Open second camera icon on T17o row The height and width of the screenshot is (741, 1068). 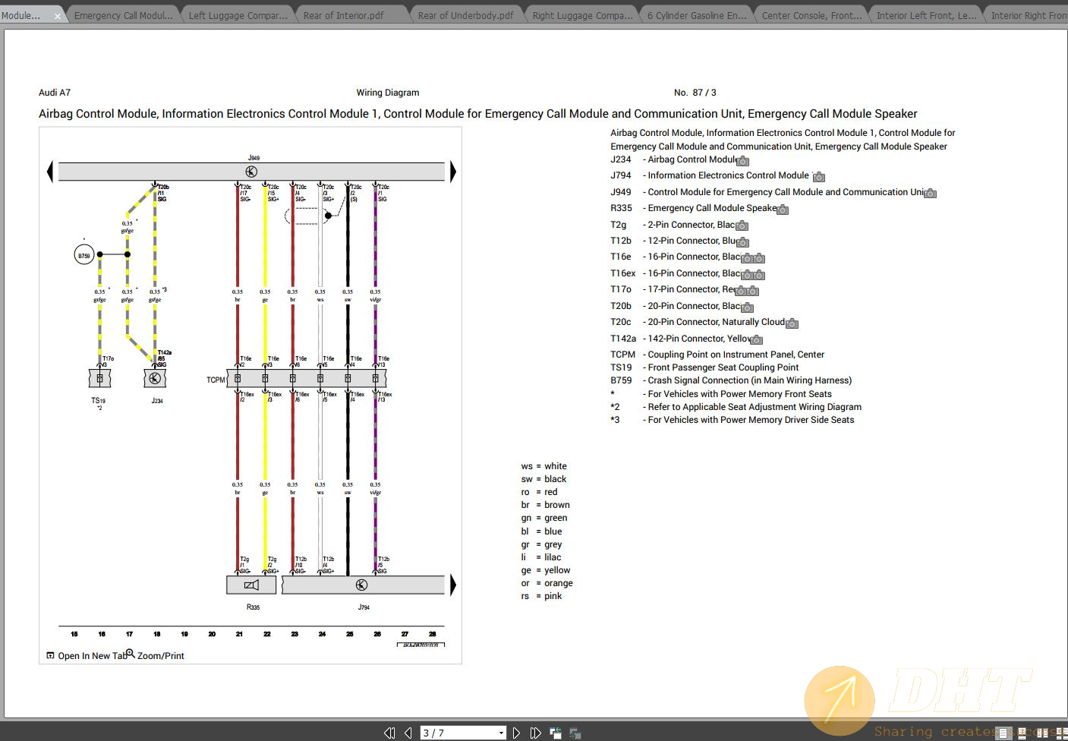pyautogui.click(x=753, y=291)
